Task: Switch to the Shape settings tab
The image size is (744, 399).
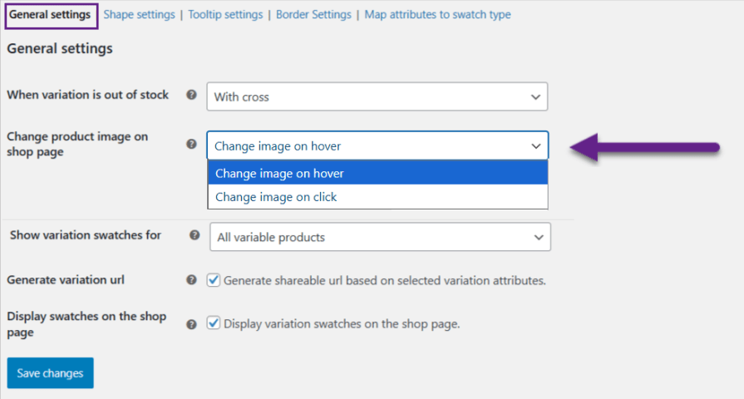Action: click(139, 15)
